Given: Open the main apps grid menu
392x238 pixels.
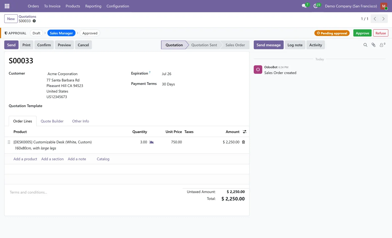Looking at the screenshot, I should click(x=7, y=6).
